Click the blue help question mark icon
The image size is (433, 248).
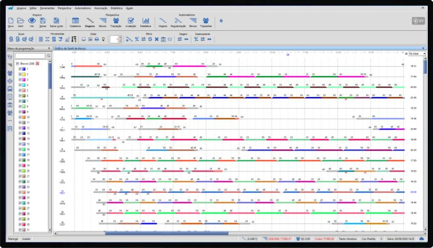[x=221, y=21]
